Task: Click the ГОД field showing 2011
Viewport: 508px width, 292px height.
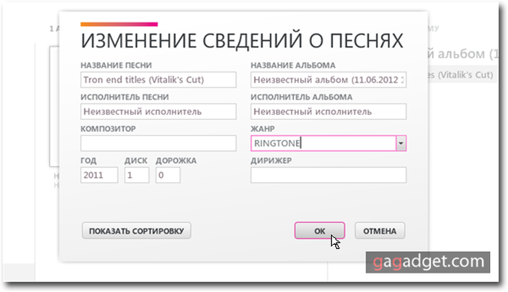Action: click(99, 175)
